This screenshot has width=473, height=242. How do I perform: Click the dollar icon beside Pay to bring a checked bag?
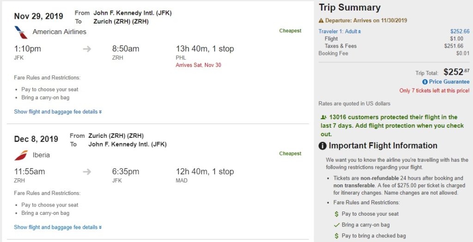(x=337, y=236)
